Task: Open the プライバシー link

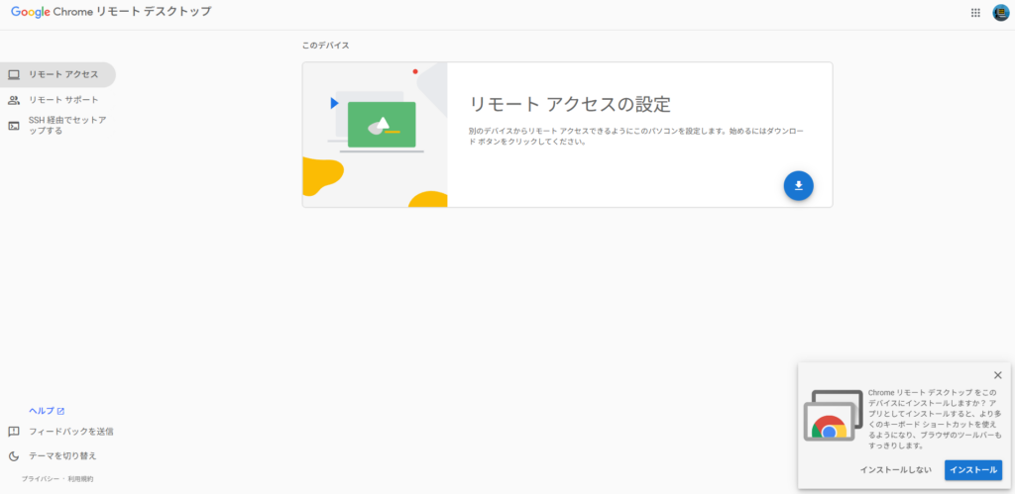Action: pyautogui.click(x=40, y=479)
